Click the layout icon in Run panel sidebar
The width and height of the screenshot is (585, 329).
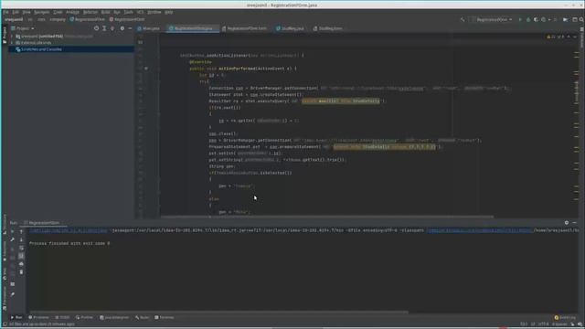point(12,284)
